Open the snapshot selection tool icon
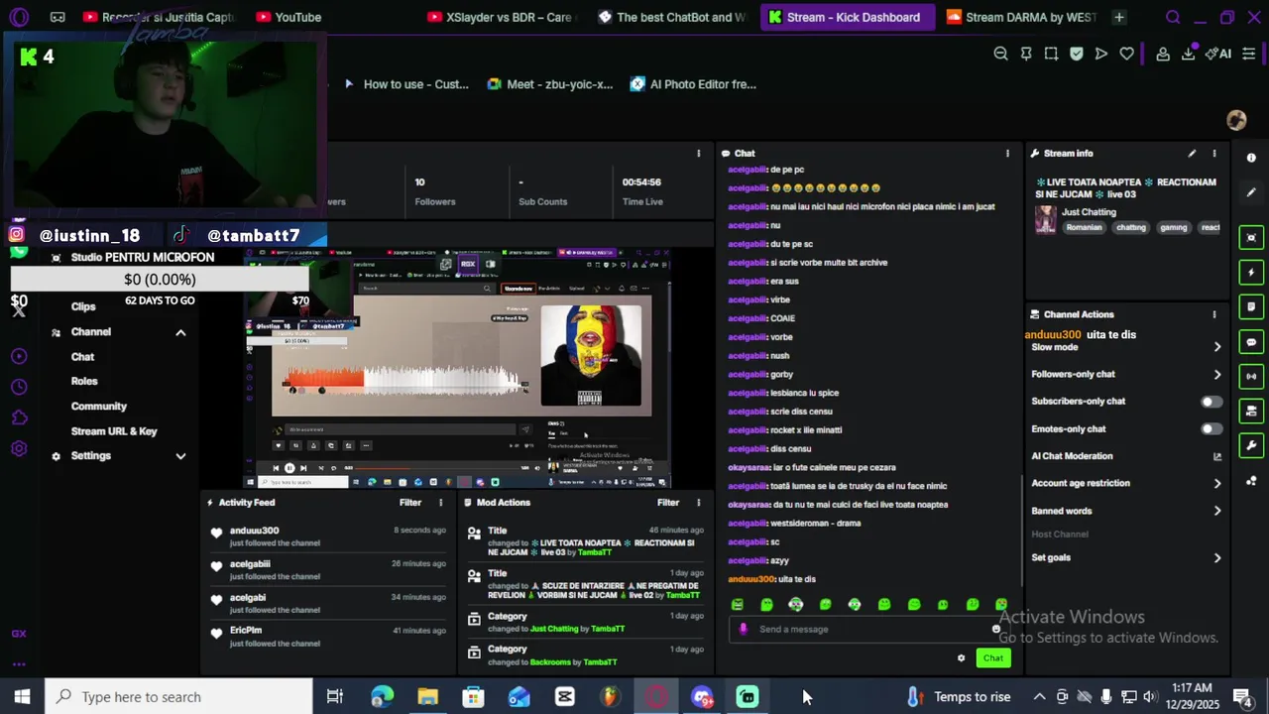 1051,54
